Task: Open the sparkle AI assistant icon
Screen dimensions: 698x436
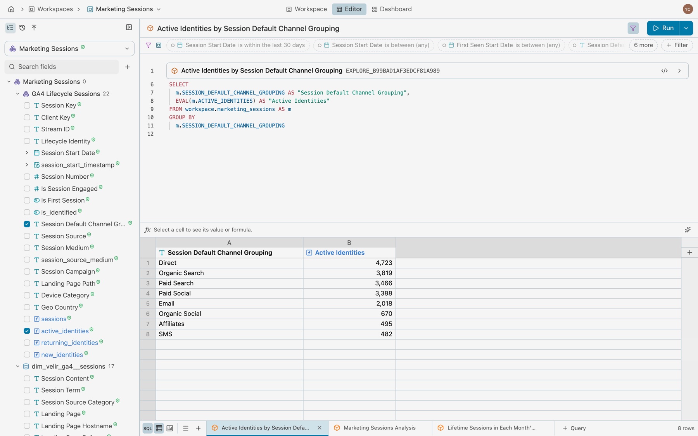Action: pyautogui.click(x=688, y=229)
